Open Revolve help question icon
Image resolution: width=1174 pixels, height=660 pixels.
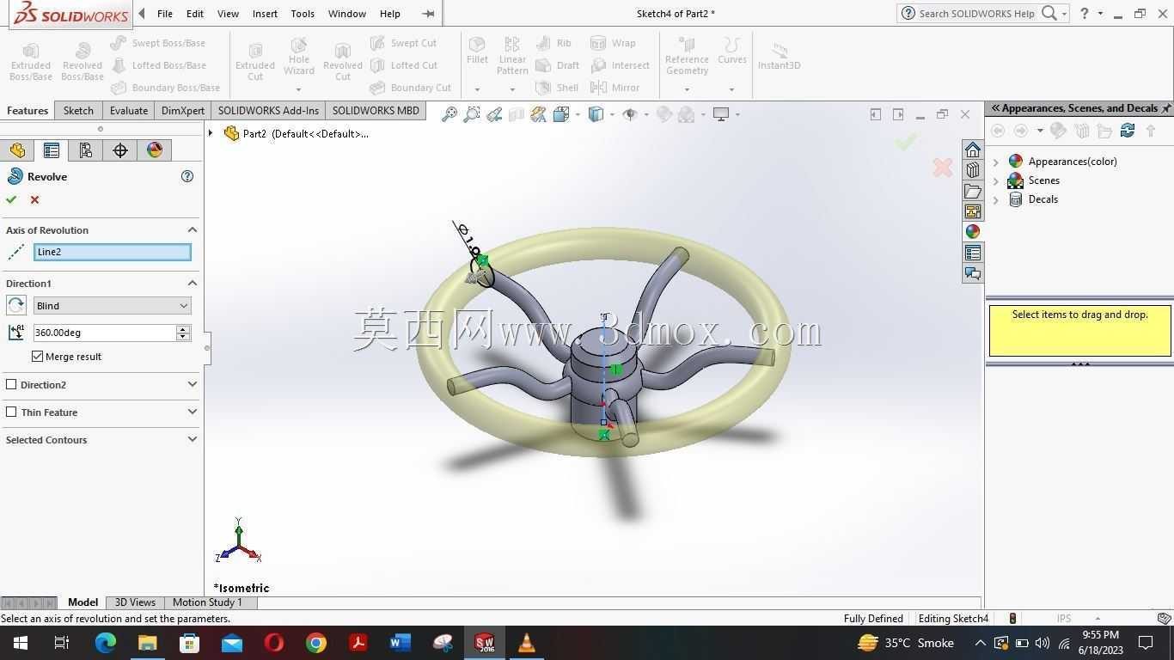point(187,176)
